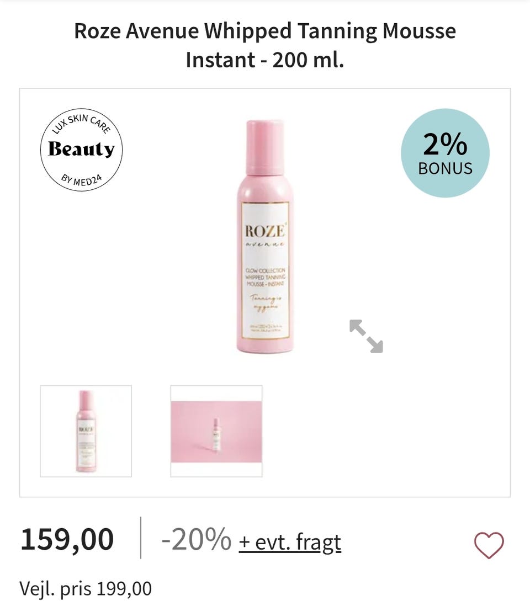Click the Roze Avenue Whipped Tanning Mousse title

265,45
